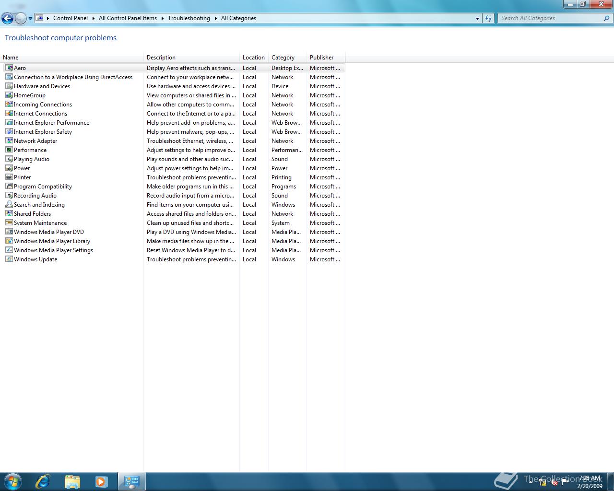Viewport: 614px width, 491px height.
Task: Sort by the Publisher column header
Action: coord(326,58)
